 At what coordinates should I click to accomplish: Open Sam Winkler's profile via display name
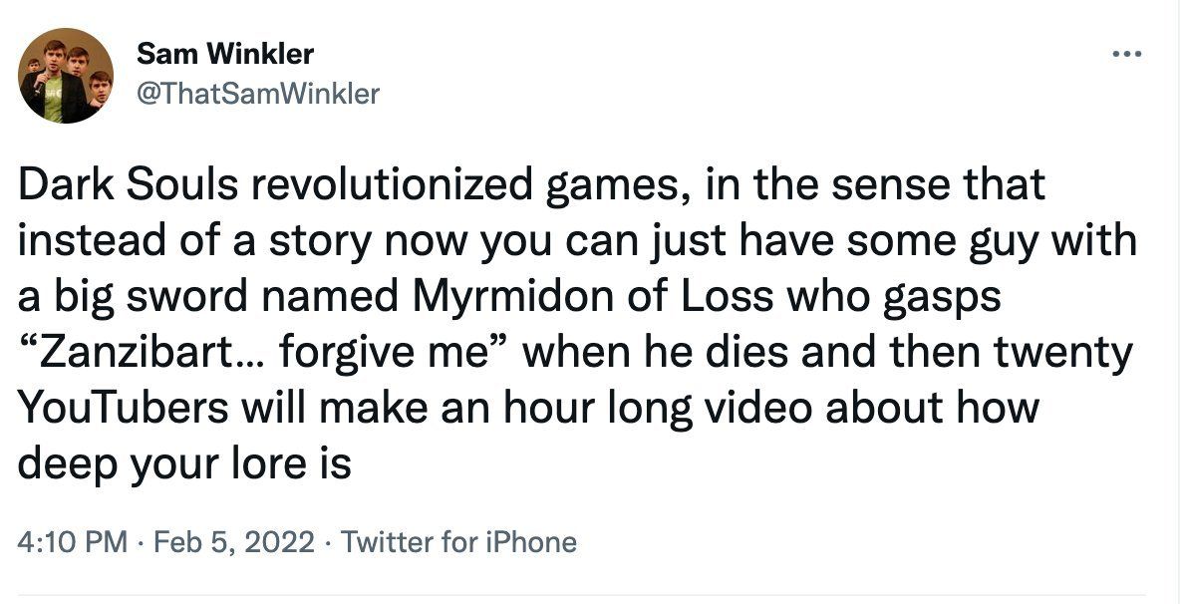point(225,54)
